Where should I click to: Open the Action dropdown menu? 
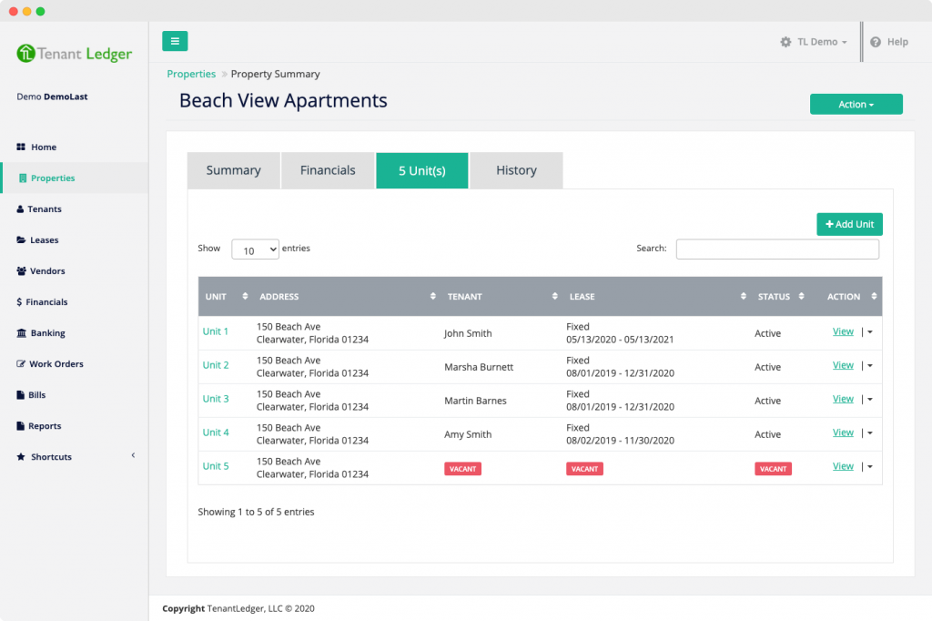coord(855,104)
